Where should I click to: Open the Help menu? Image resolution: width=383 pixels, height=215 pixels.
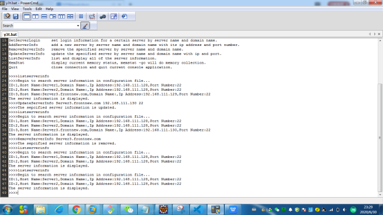point(50,9)
